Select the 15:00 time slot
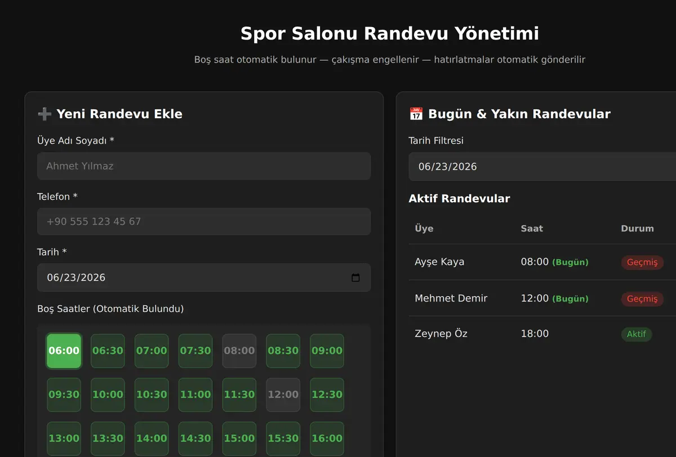This screenshot has width=676, height=457. pos(239,438)
